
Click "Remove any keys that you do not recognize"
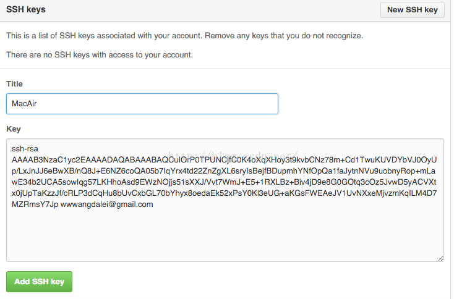coord(284,36)
